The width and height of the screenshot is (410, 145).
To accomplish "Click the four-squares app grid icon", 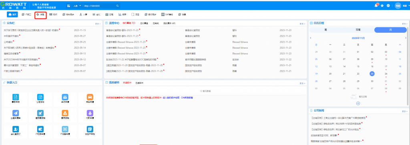I will coord(69,6).
